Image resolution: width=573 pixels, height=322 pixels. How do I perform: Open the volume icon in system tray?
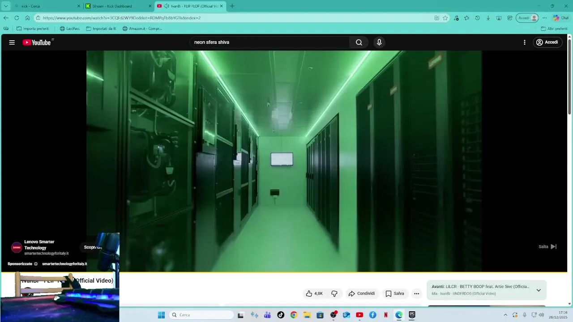coord(542,315)
